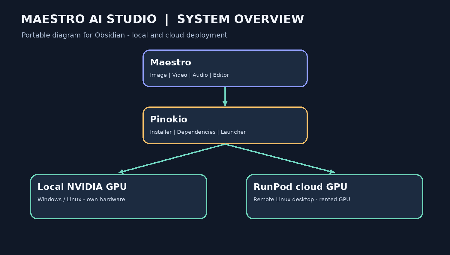Select the "RunPod cloud GPU" heading
The image size is (450, 255).
300,187
